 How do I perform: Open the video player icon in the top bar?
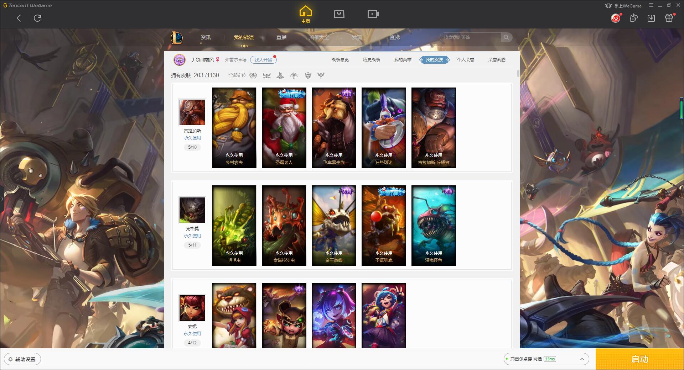click(373, 14)
